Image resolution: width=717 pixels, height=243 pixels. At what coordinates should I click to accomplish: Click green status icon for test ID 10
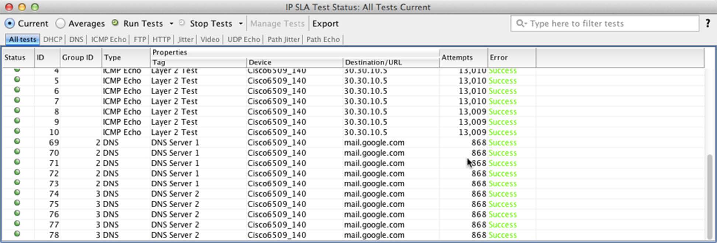[17, 131]
